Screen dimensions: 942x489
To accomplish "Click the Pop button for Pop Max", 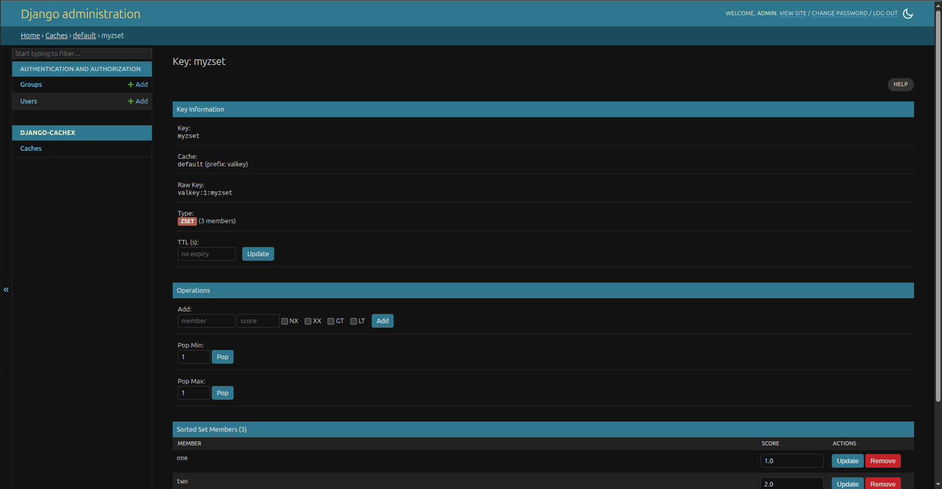I will [x=222, y=393].
